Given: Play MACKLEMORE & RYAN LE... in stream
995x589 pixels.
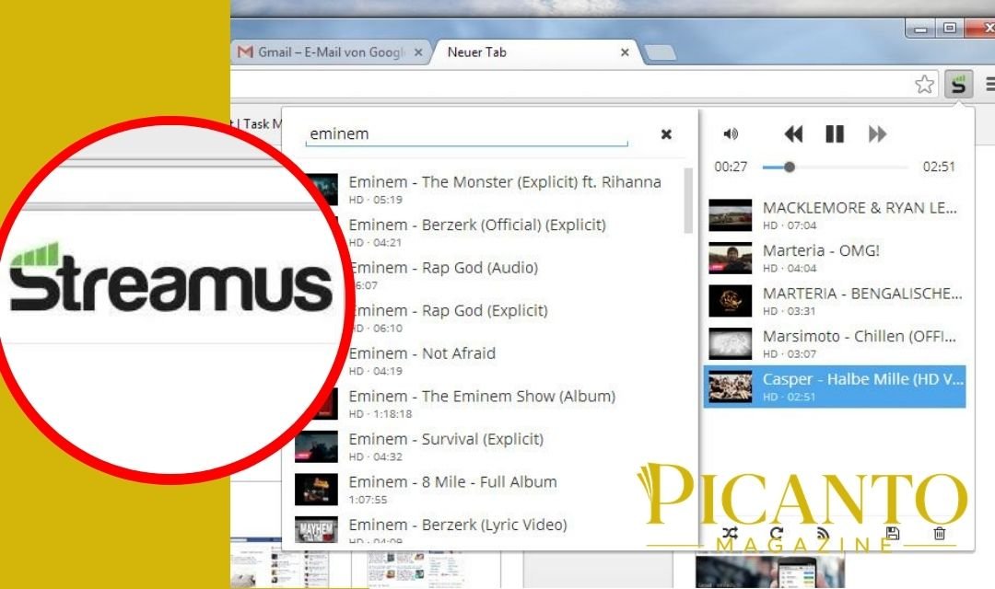Looking at the screenshot, I should coord(835,214).
